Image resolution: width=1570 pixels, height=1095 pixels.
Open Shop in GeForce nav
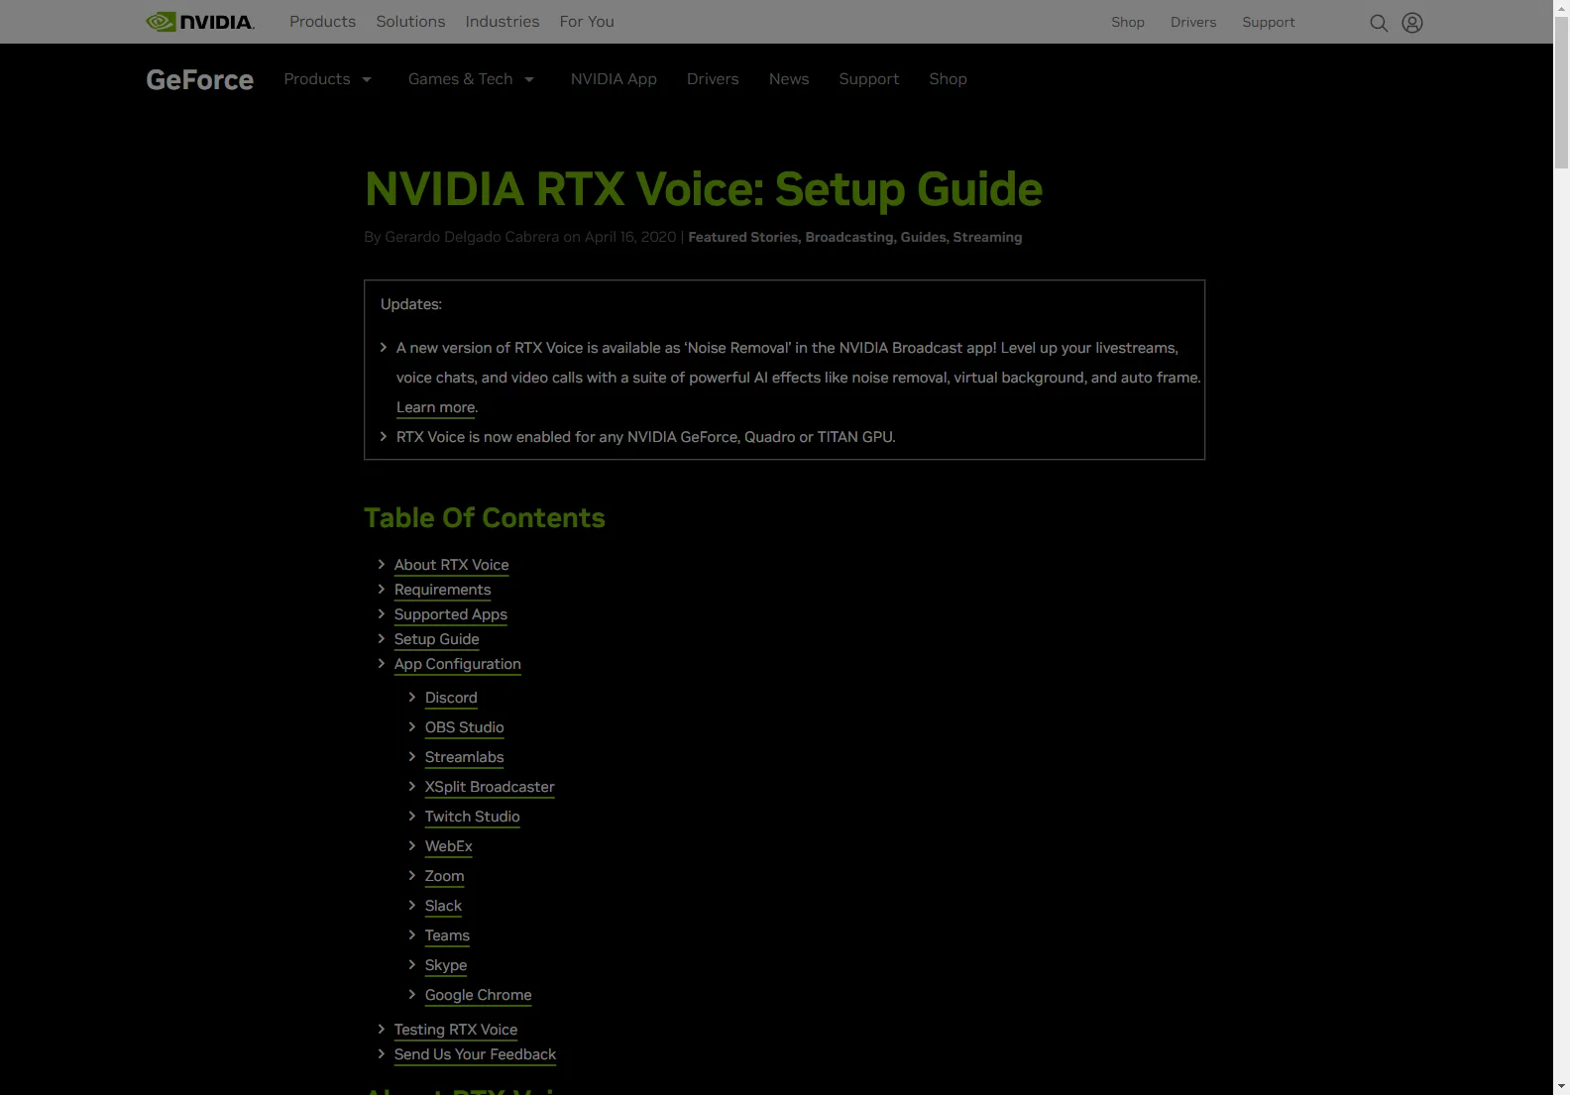(948, 79)
